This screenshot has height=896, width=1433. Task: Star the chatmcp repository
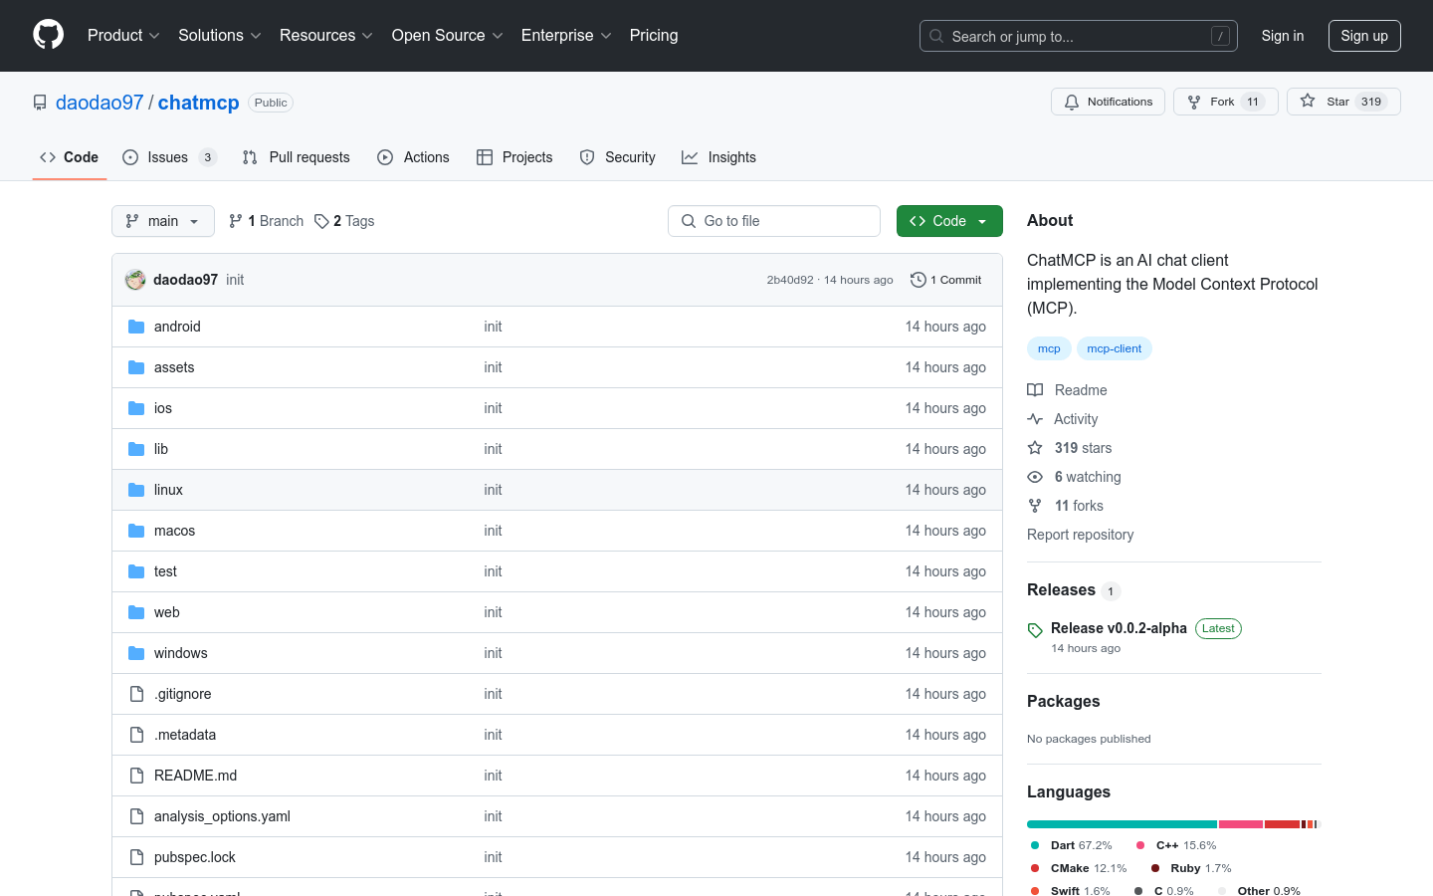click(1343, 102)
